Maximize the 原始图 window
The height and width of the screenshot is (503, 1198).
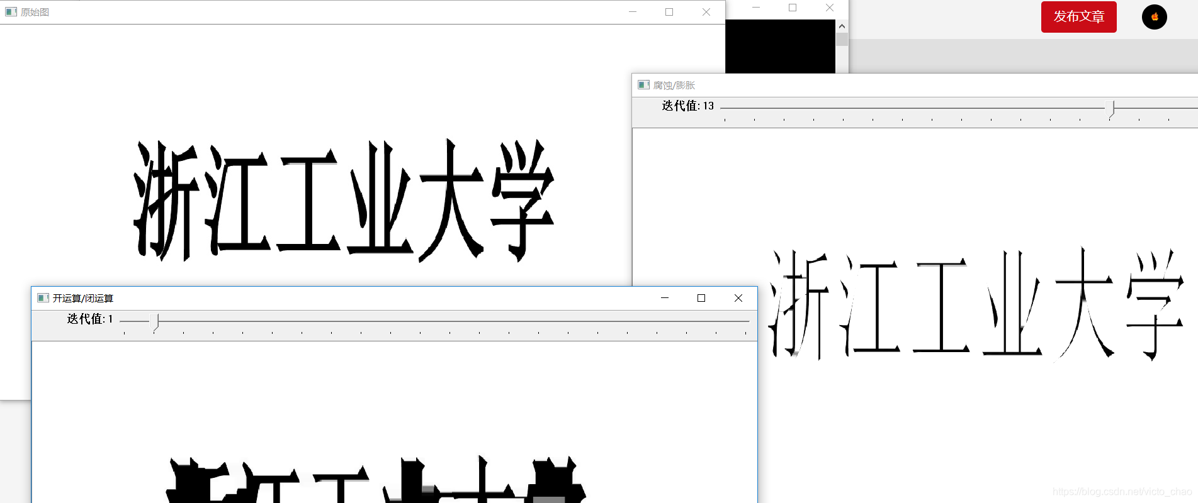(x=669, y=12)
